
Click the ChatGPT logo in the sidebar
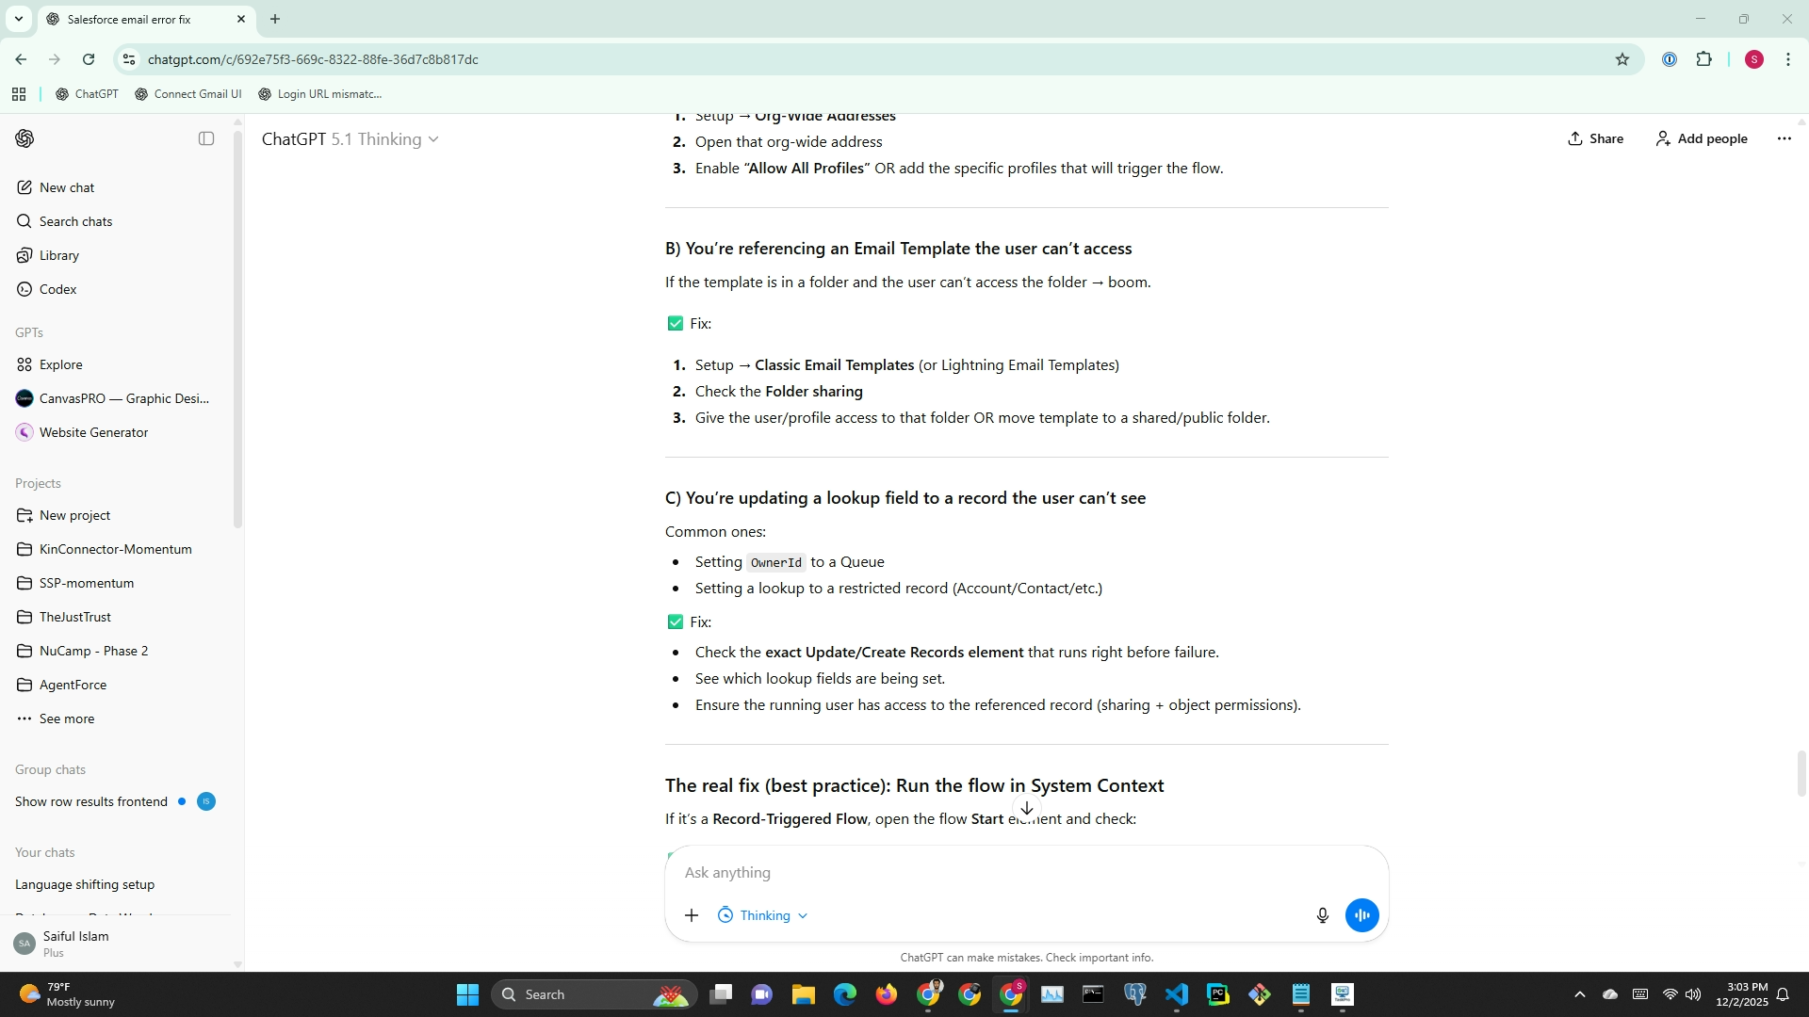pyautogui.click(x=25, y=138)
